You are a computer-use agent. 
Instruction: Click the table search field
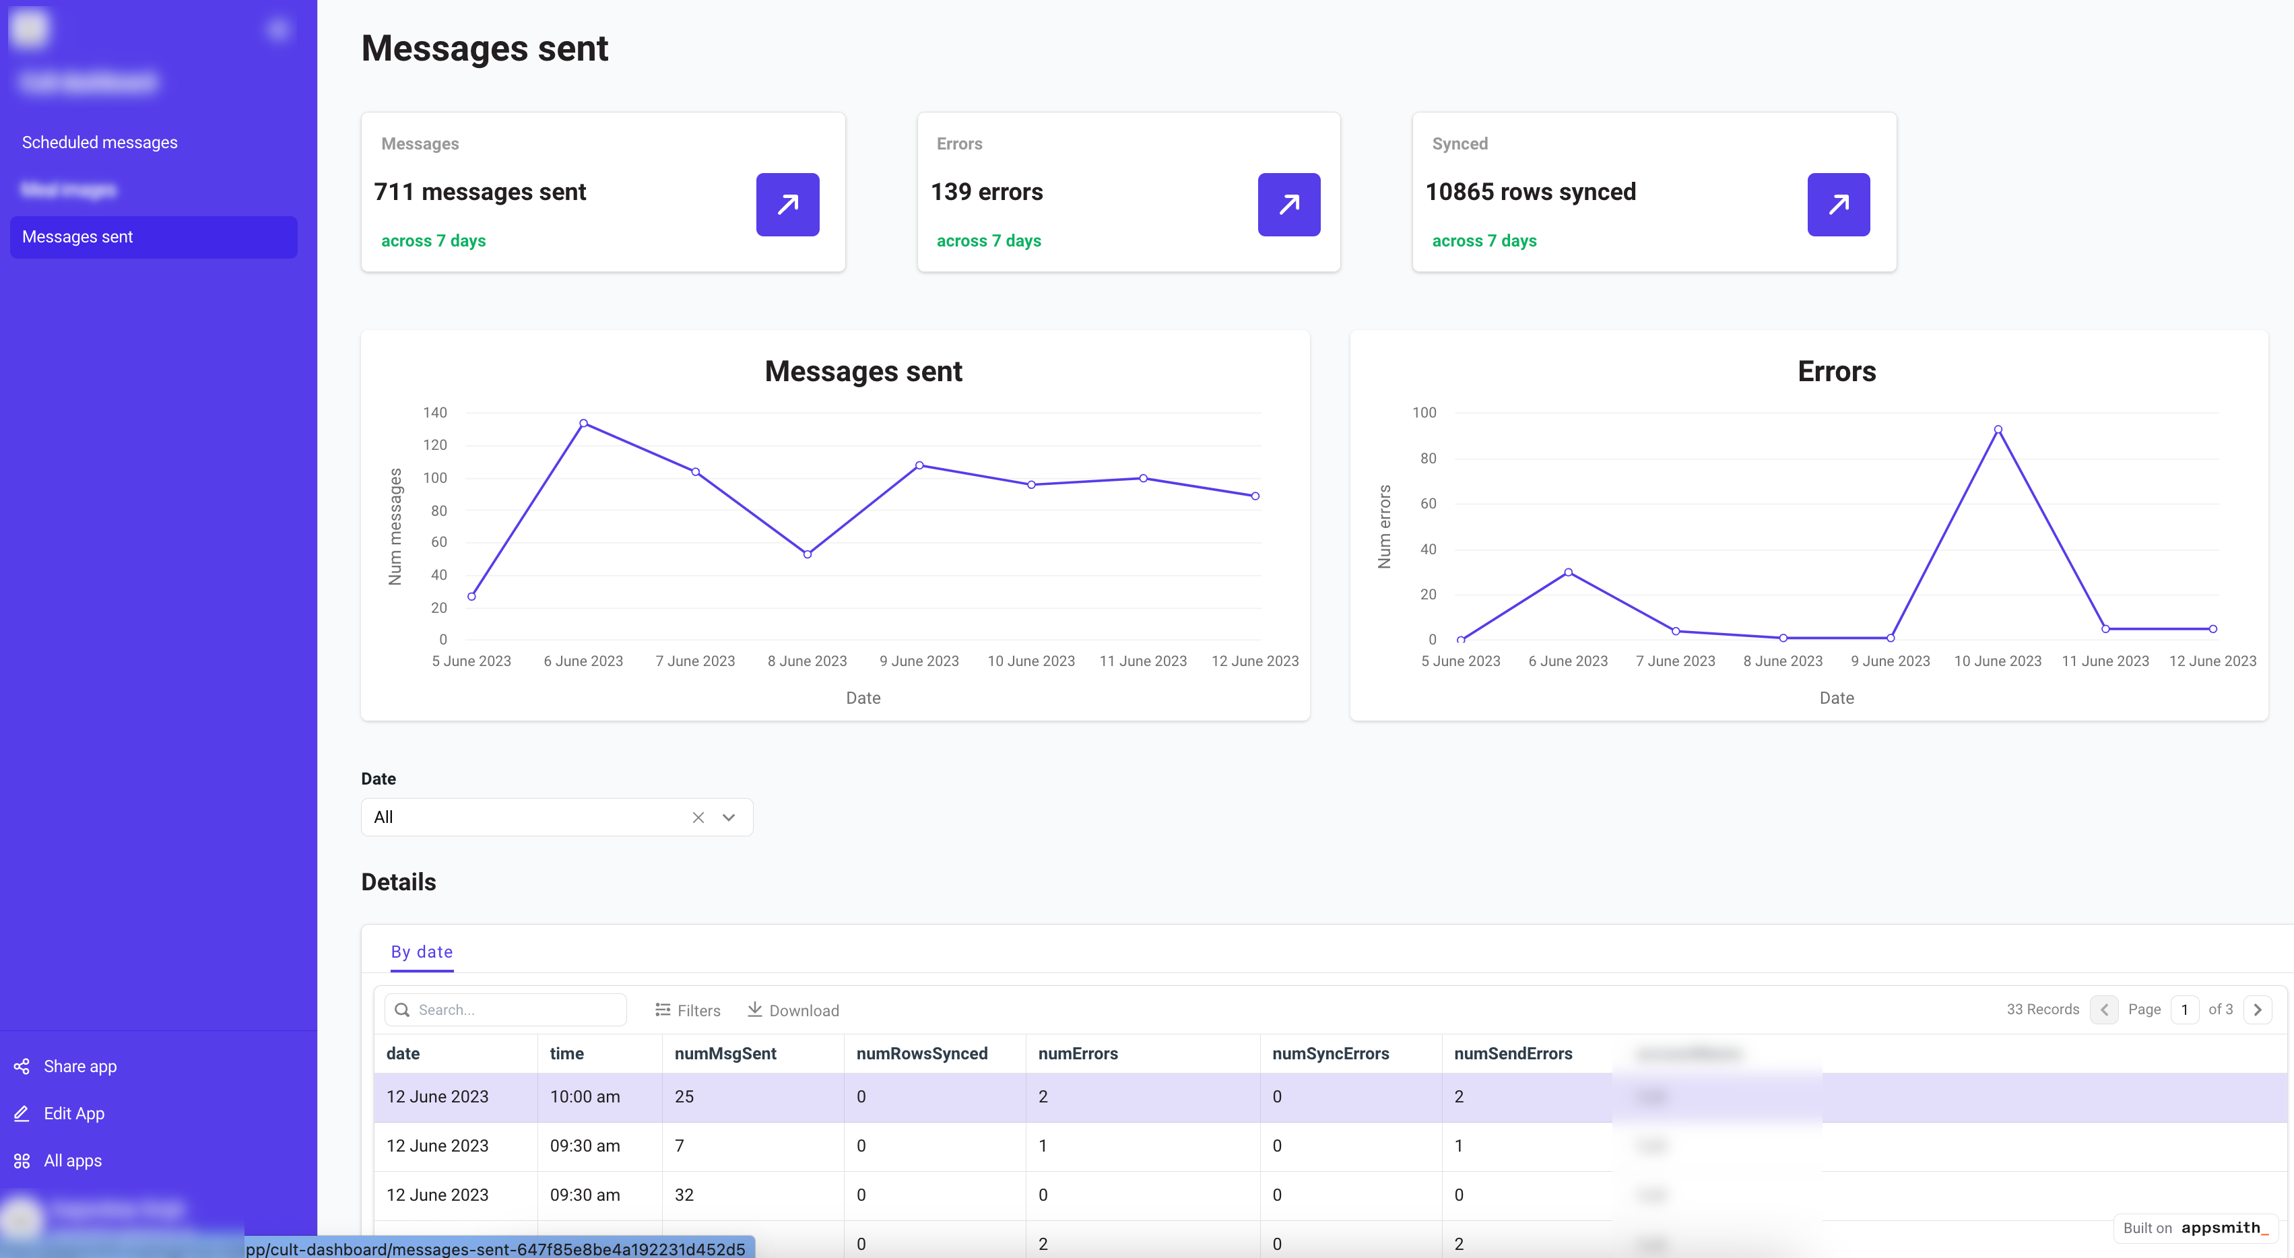click(x=517, y=1009)
